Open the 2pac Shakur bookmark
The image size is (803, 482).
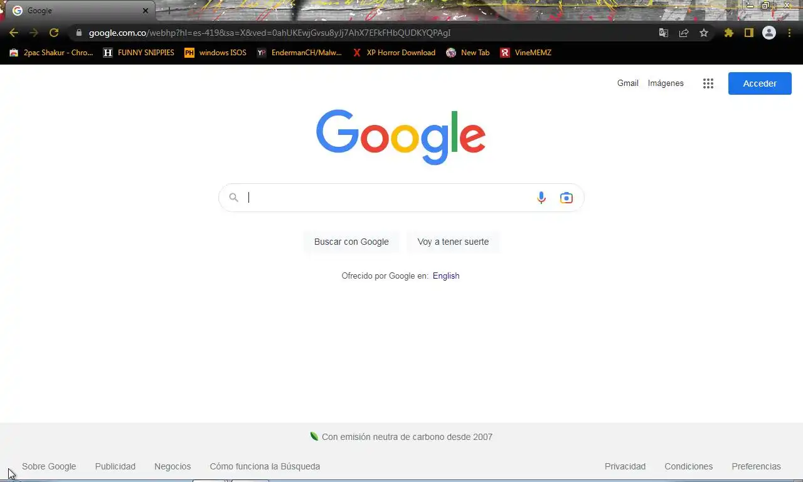(x=51, y=53)
